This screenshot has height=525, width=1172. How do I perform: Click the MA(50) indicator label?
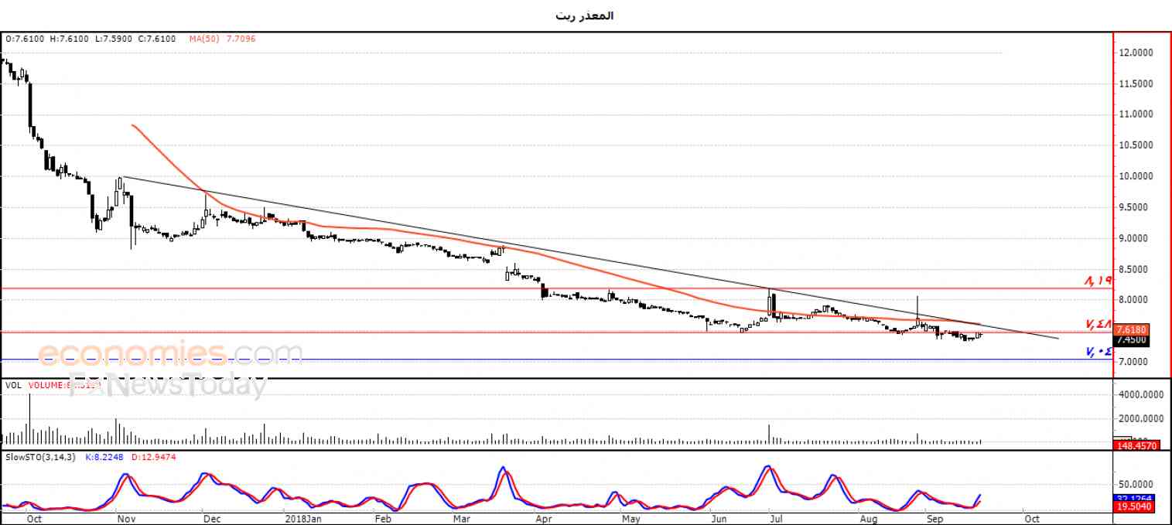[x=204, y=39]
